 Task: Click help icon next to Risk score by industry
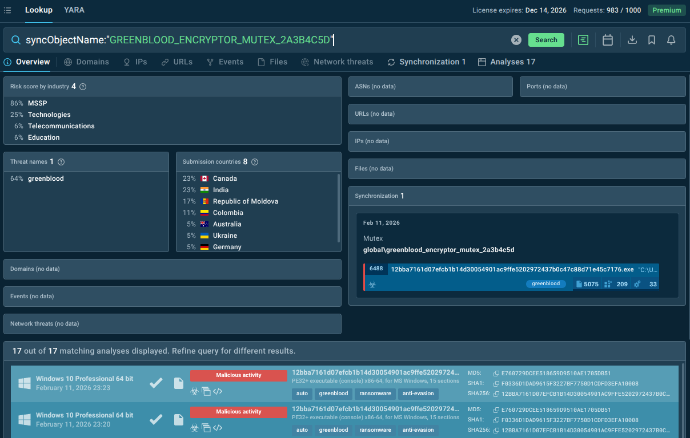(x=83, y=87)
